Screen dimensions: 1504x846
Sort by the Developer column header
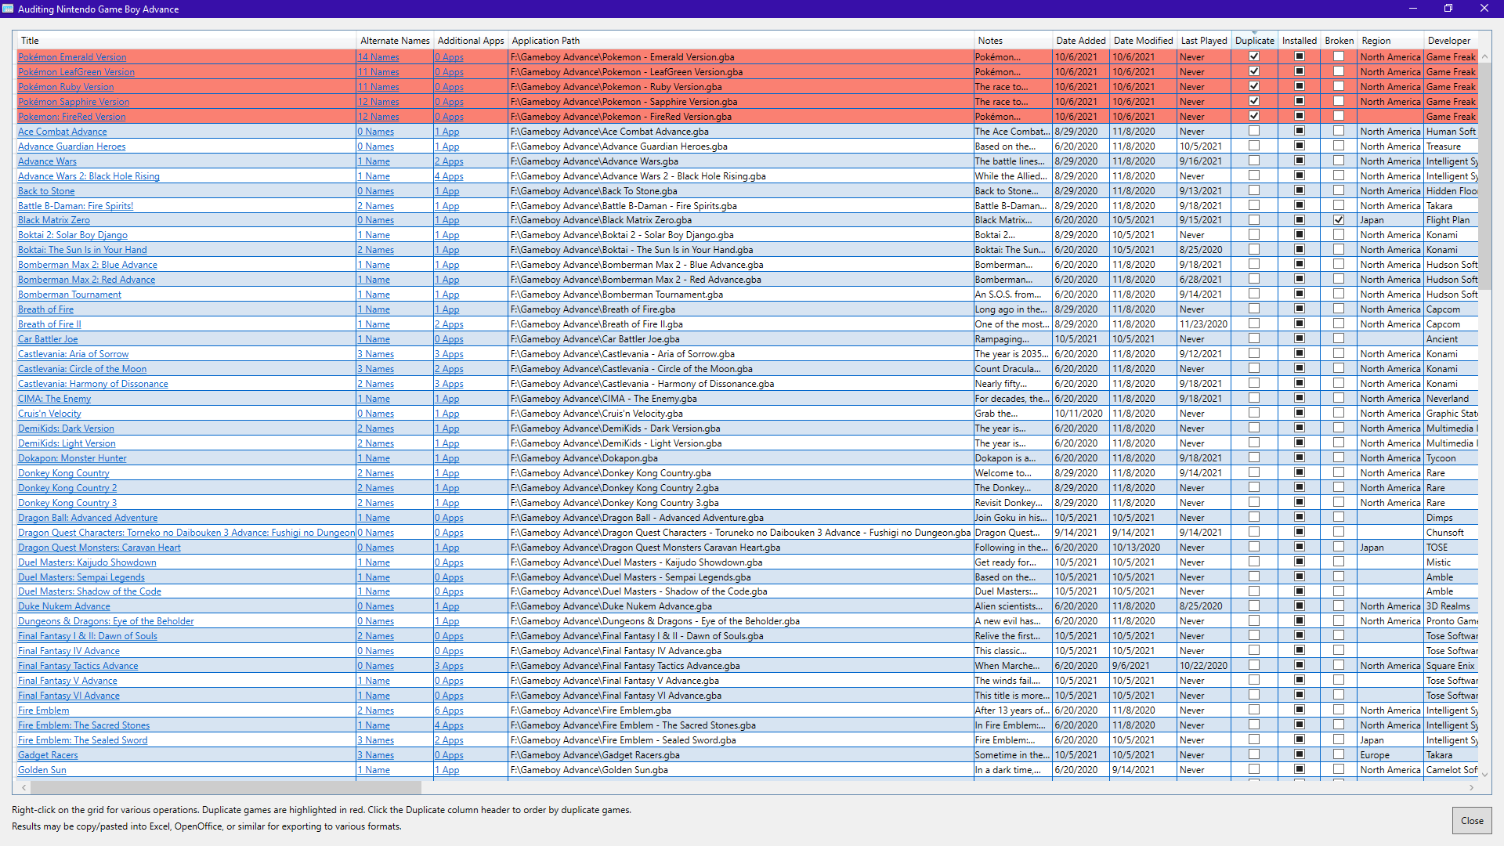pyautogui.click(x=1451, y=41)
